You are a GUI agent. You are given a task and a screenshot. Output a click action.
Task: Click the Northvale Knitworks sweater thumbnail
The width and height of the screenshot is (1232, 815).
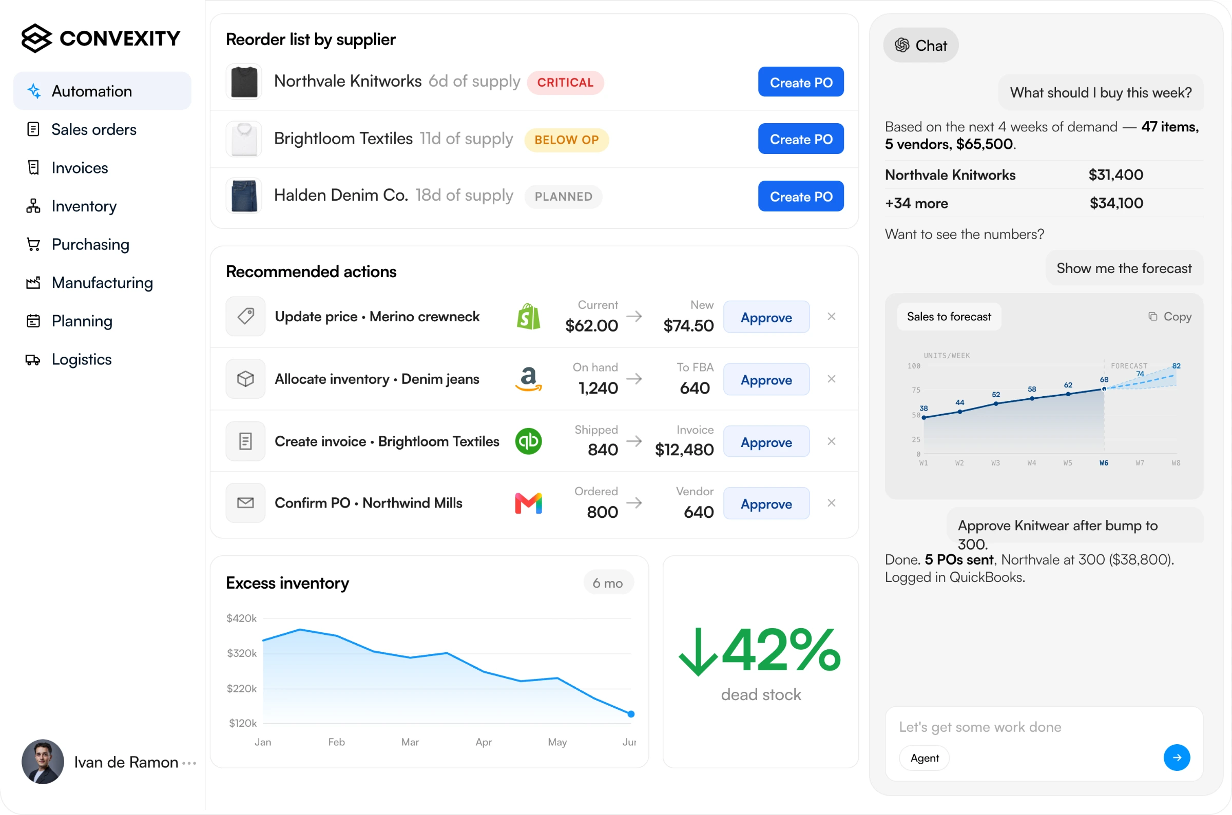pyautogui.click(x=244, y=82)
